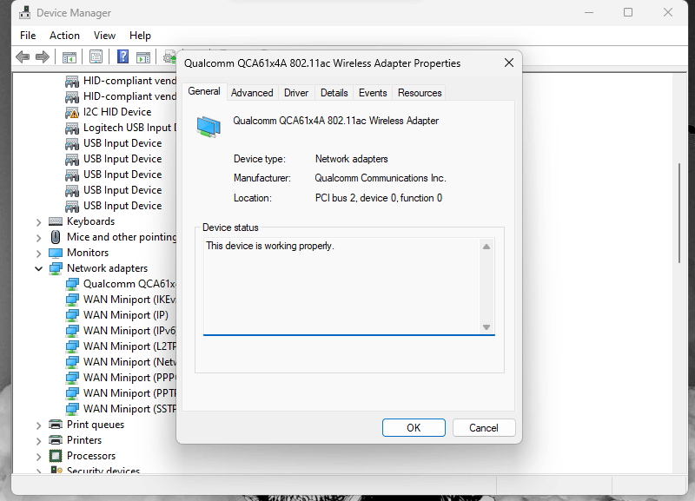Select the WAN Miniport (PPP entry
The height and width of the screenshot is (501, 695).
click(x=129, y=378)
